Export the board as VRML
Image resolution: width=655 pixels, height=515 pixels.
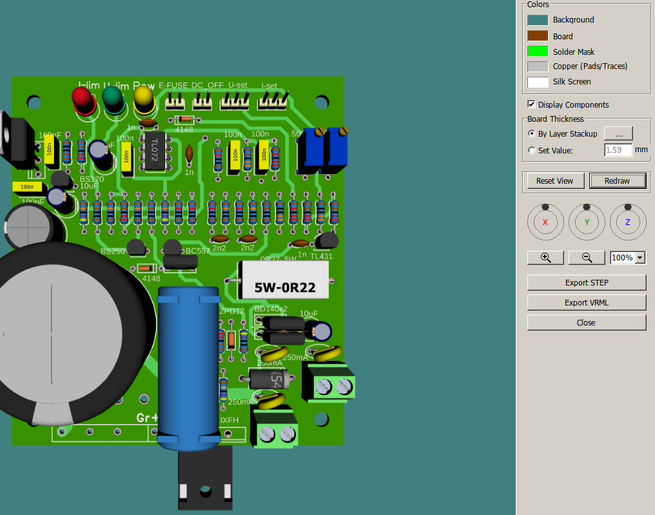pyautogui.click(x=586, y=302)
